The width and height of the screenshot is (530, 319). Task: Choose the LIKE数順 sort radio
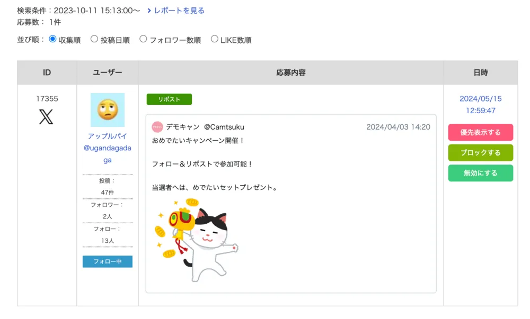click(215, 39)
